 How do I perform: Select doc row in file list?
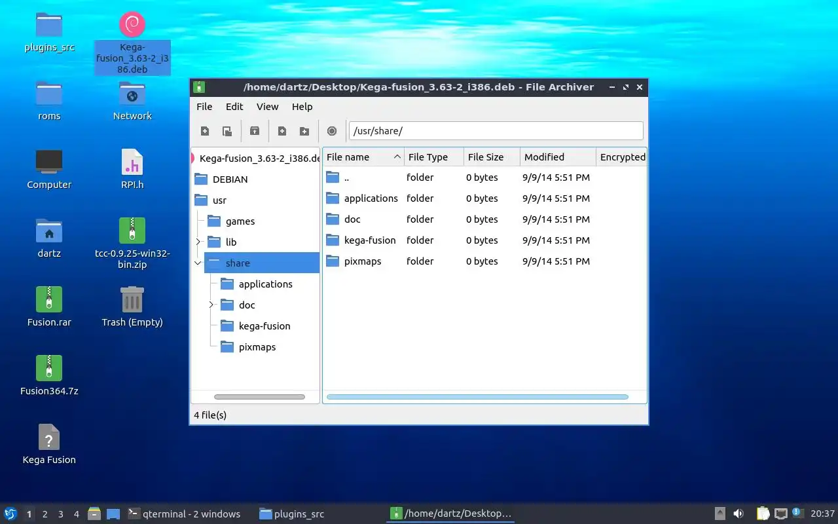(x=484, y=219)
